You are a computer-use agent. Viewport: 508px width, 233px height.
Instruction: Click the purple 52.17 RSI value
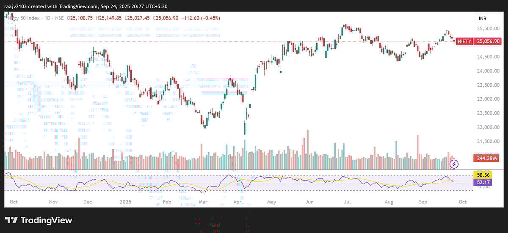pyautogui.click(x=482, y=183)
